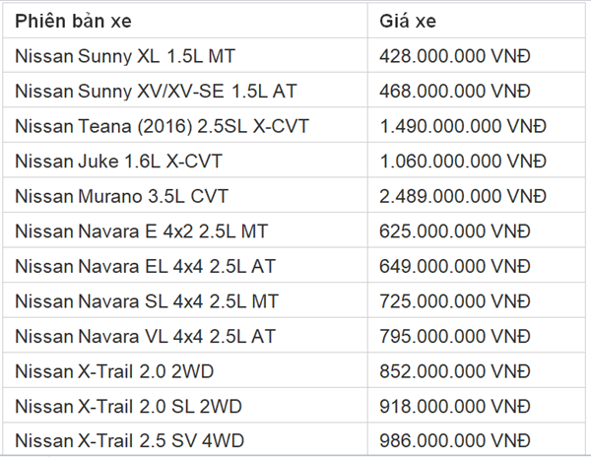Viewport: 591px width, 457px height.
Task: Select the 2.489.000.000 VNĐ price
Action: pyautogui.click(x=462, y=197)
